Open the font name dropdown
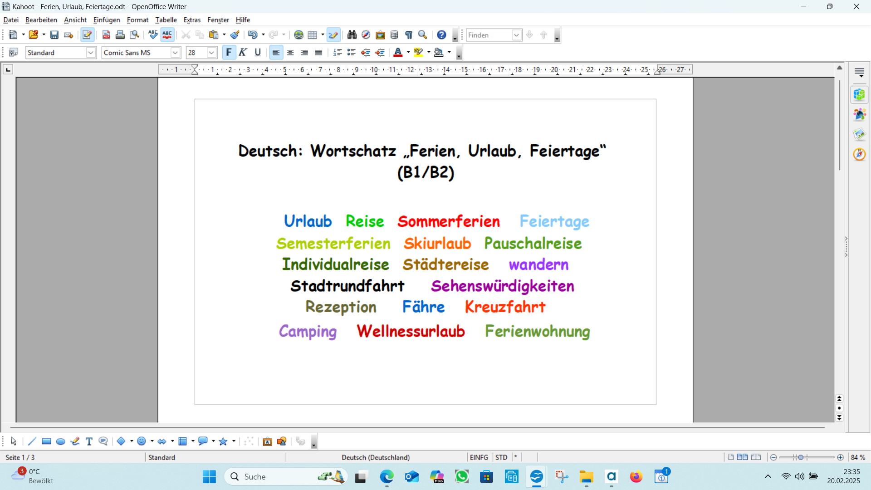The image size is (871, 490). pos(175,52)
